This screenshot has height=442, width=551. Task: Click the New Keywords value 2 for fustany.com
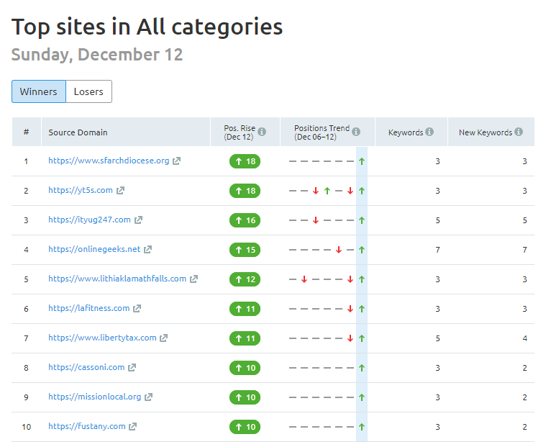(524, 427)
